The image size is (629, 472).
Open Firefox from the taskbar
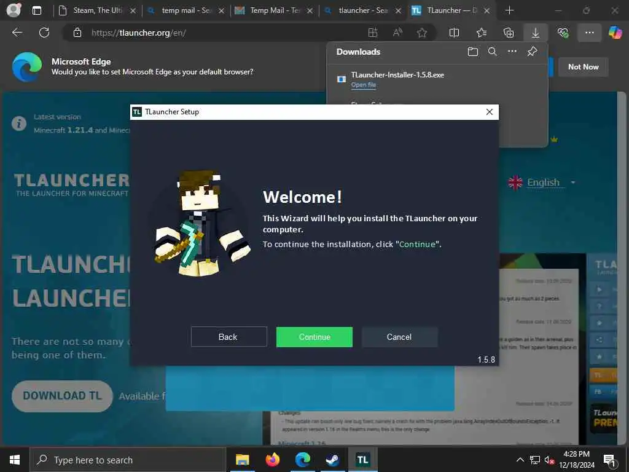[x=272, y=460]
